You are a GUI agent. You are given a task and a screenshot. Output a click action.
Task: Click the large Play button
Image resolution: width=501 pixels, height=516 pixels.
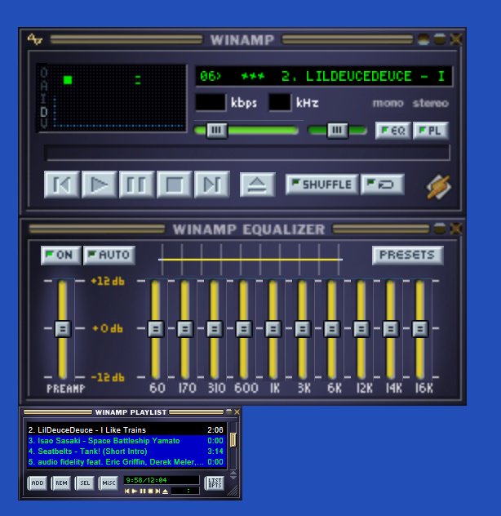[100, 185]
